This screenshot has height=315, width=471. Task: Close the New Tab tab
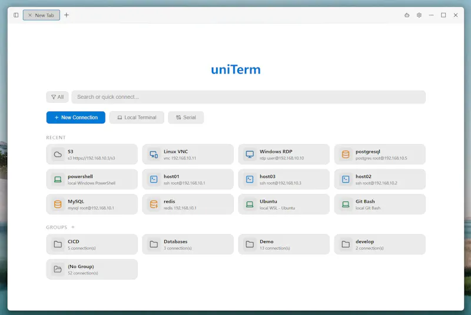click(x=30, y=15)
